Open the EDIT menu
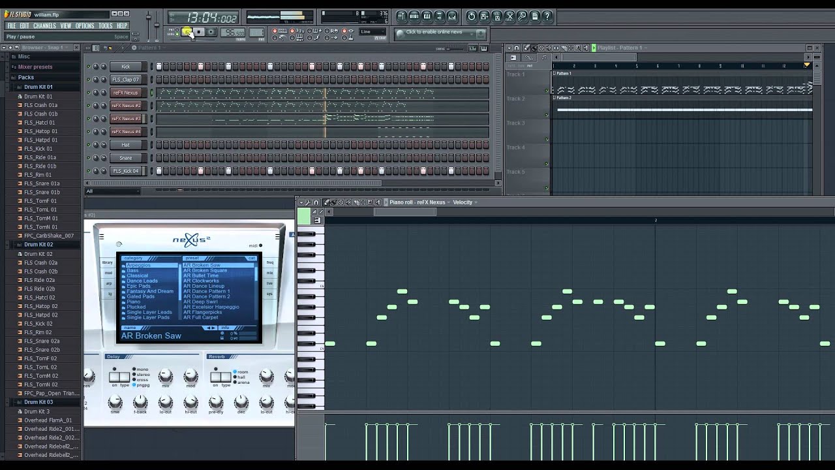The image size is (835, 470). tap(25, 26)
